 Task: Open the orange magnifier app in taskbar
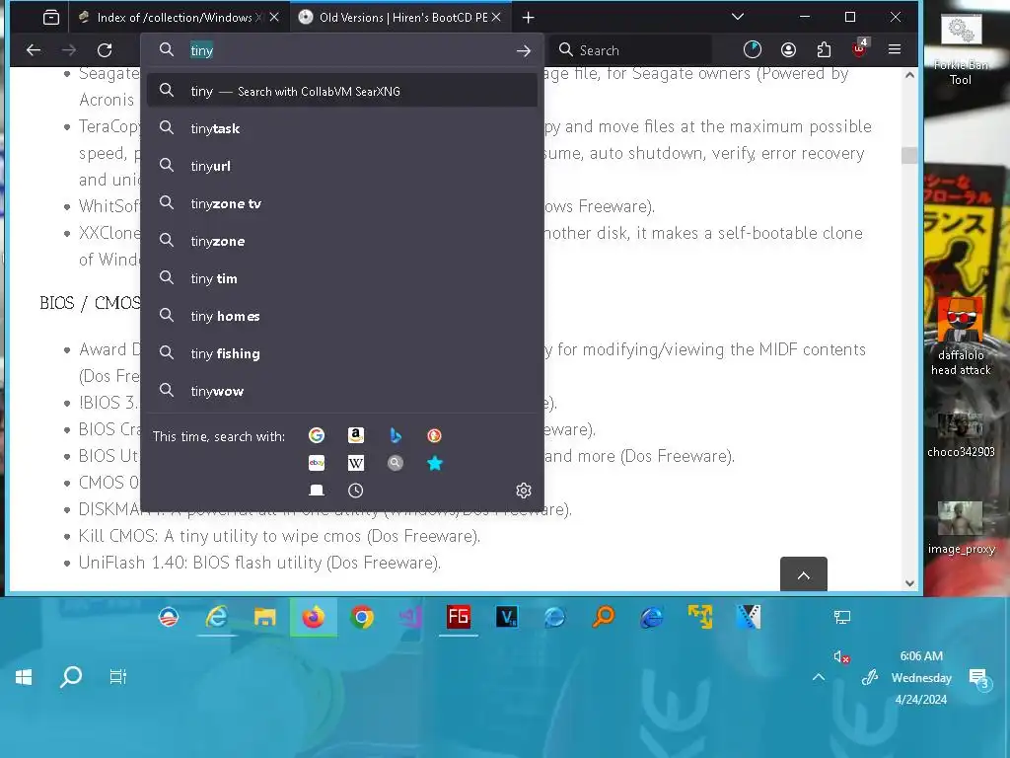[x=604, y=618]
